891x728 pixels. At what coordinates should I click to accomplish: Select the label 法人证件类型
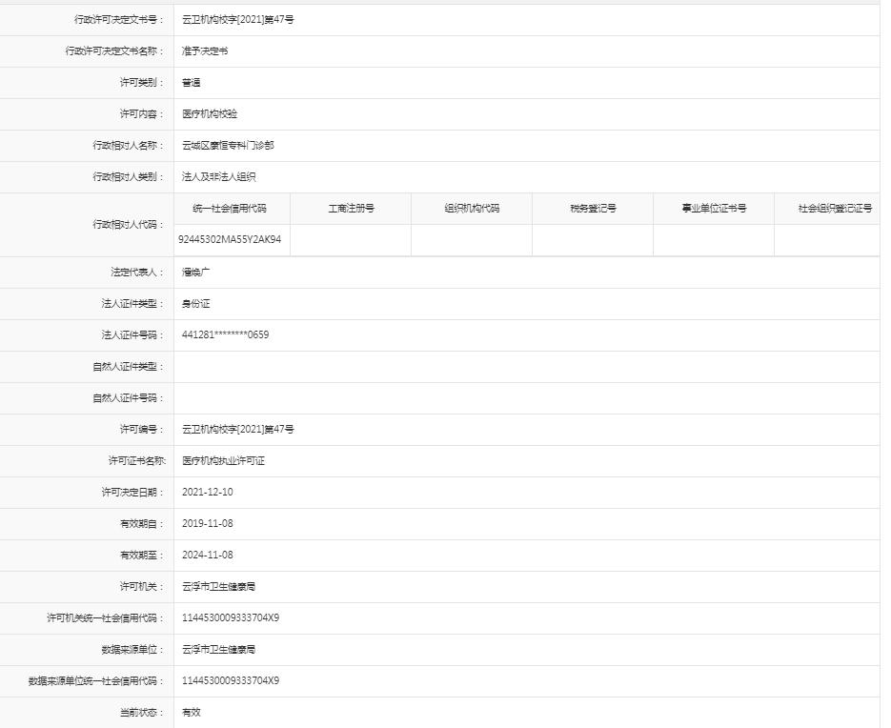coord(132,303)
